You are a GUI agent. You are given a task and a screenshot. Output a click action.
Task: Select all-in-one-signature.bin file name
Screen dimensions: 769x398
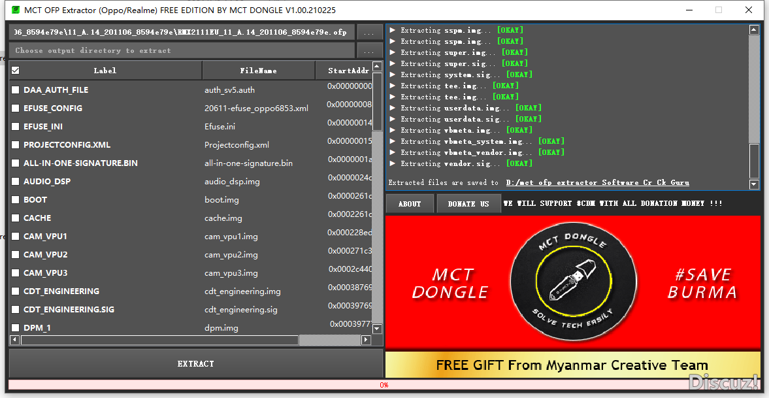249,163
